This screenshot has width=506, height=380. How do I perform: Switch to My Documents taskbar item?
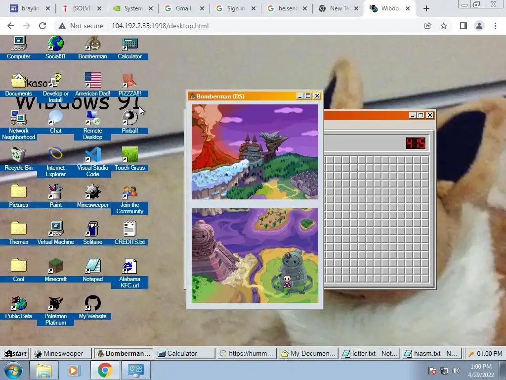308,353
